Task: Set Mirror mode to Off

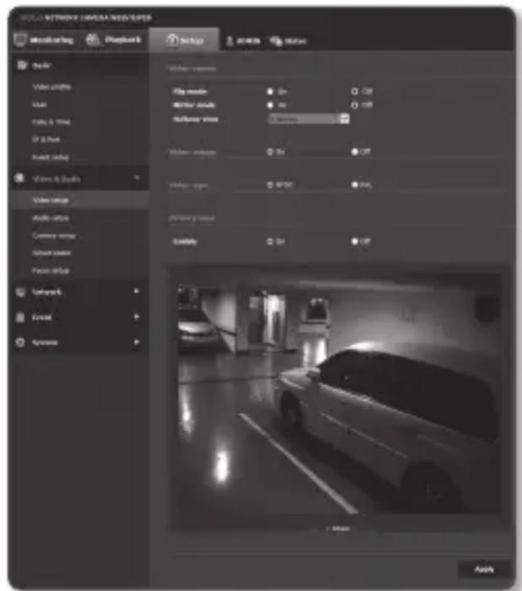Action: click(355, 105)
